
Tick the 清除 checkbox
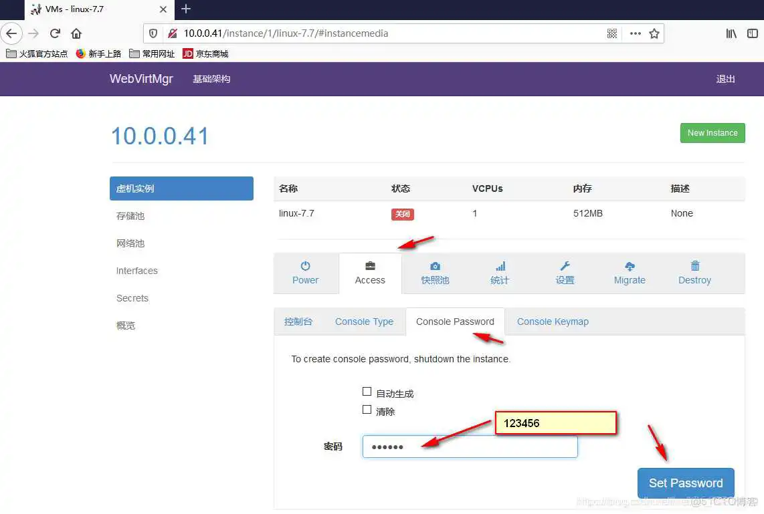(x=367, y=410)
